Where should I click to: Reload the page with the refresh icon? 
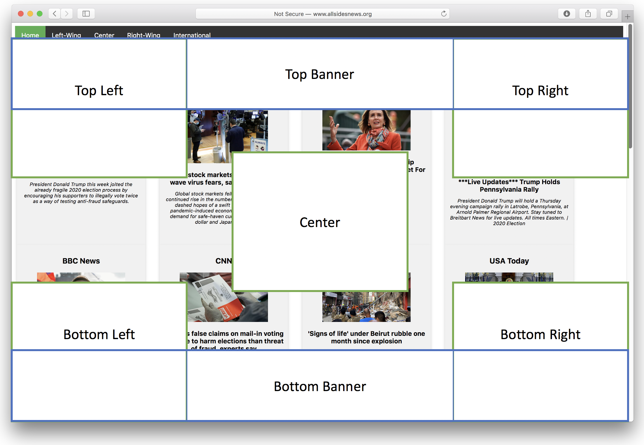pos(444,14)
